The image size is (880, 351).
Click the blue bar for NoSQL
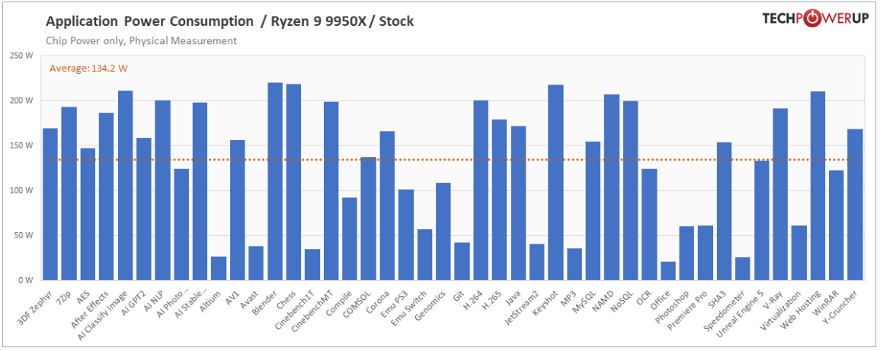(631, 190)
